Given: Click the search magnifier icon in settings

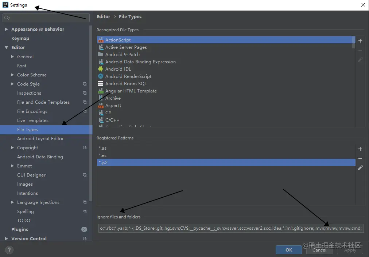Looking at the screenshot, I should pos(7,18).
